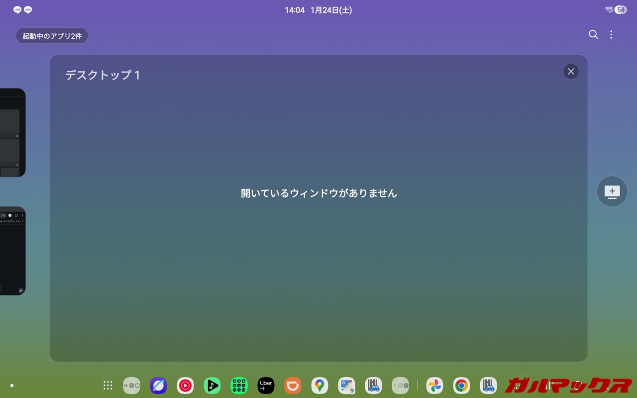The width and height of the screenshot is (637, 398).
Task: Close デスクトップ 1 with X button
Action: (571, 72)
